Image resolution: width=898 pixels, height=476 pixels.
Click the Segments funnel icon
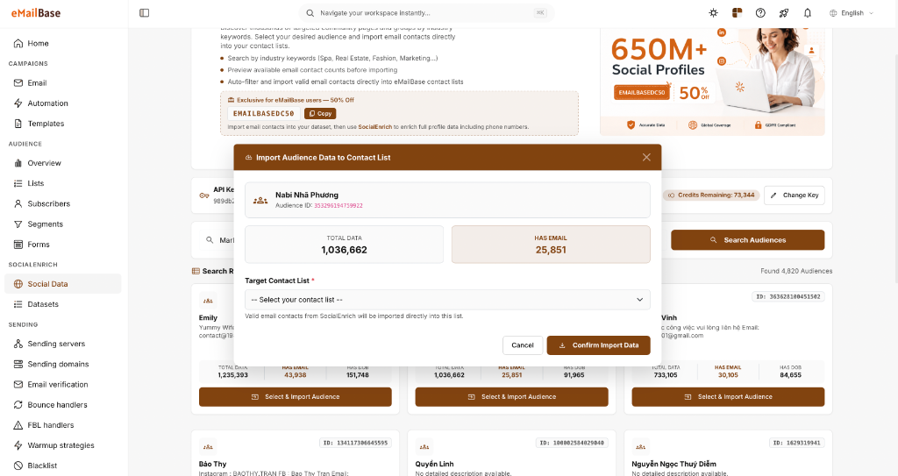pos(18,224)
